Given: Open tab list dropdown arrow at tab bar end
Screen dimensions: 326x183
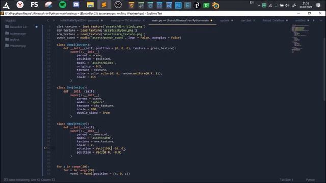Looking at the screenshot, I should (x=321, y=20).
